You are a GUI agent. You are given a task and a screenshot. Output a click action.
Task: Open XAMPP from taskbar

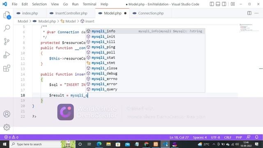156,144
